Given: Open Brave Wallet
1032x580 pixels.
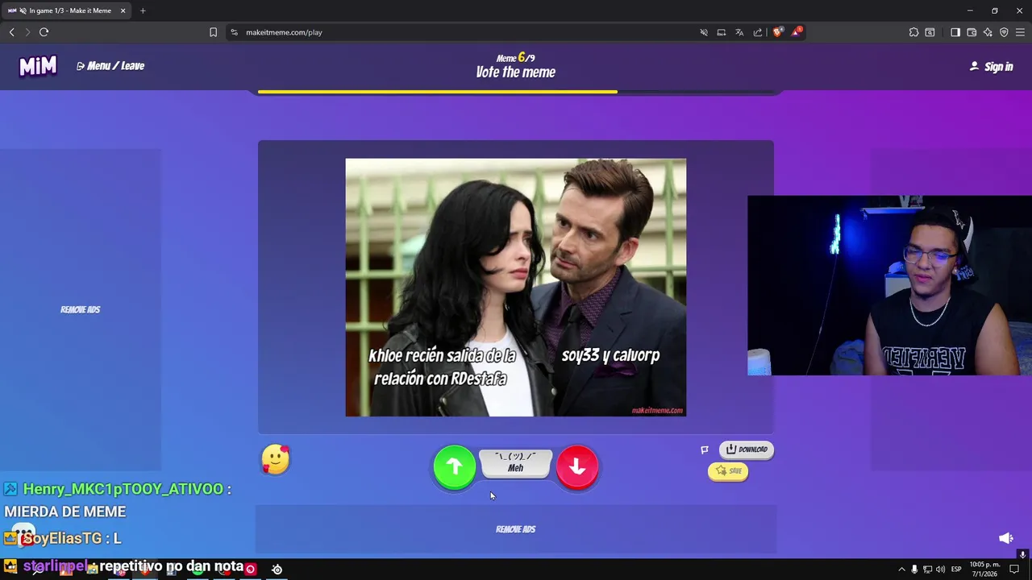Looking at the screenshot, I should click(x=972, y=32).
